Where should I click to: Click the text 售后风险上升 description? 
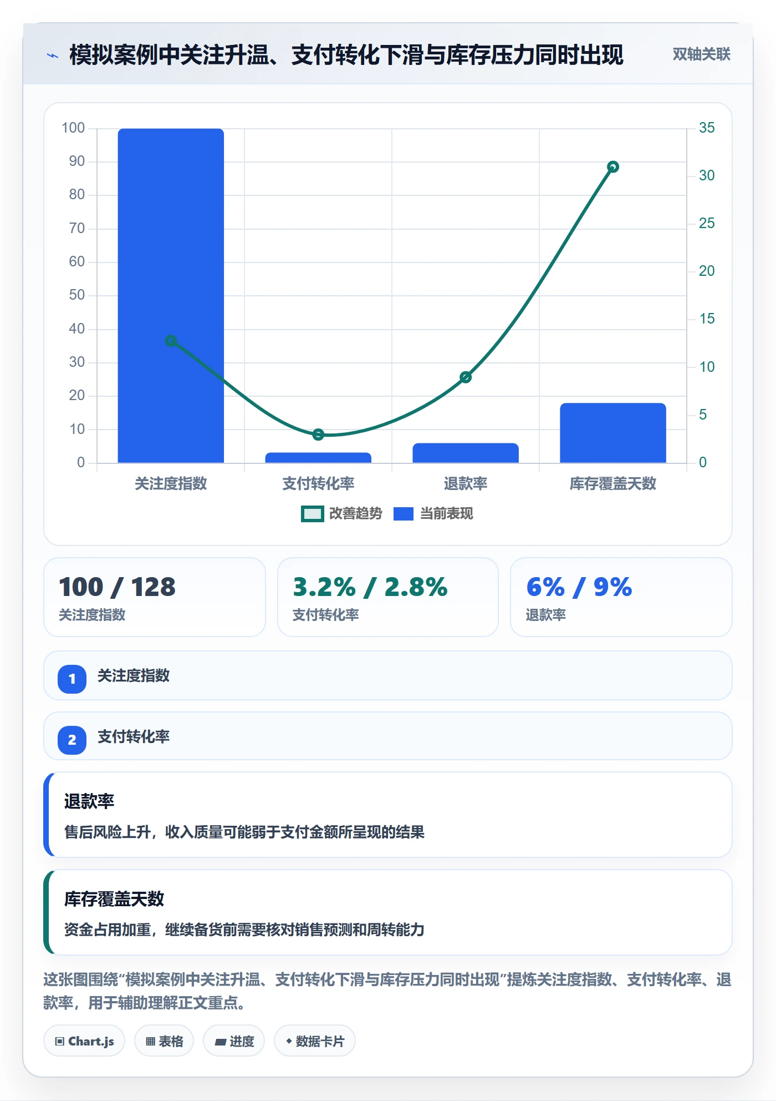tap(244, 832)
